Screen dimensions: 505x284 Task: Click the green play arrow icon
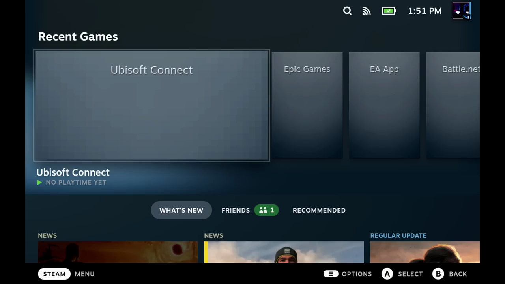(x=39, y=182)
